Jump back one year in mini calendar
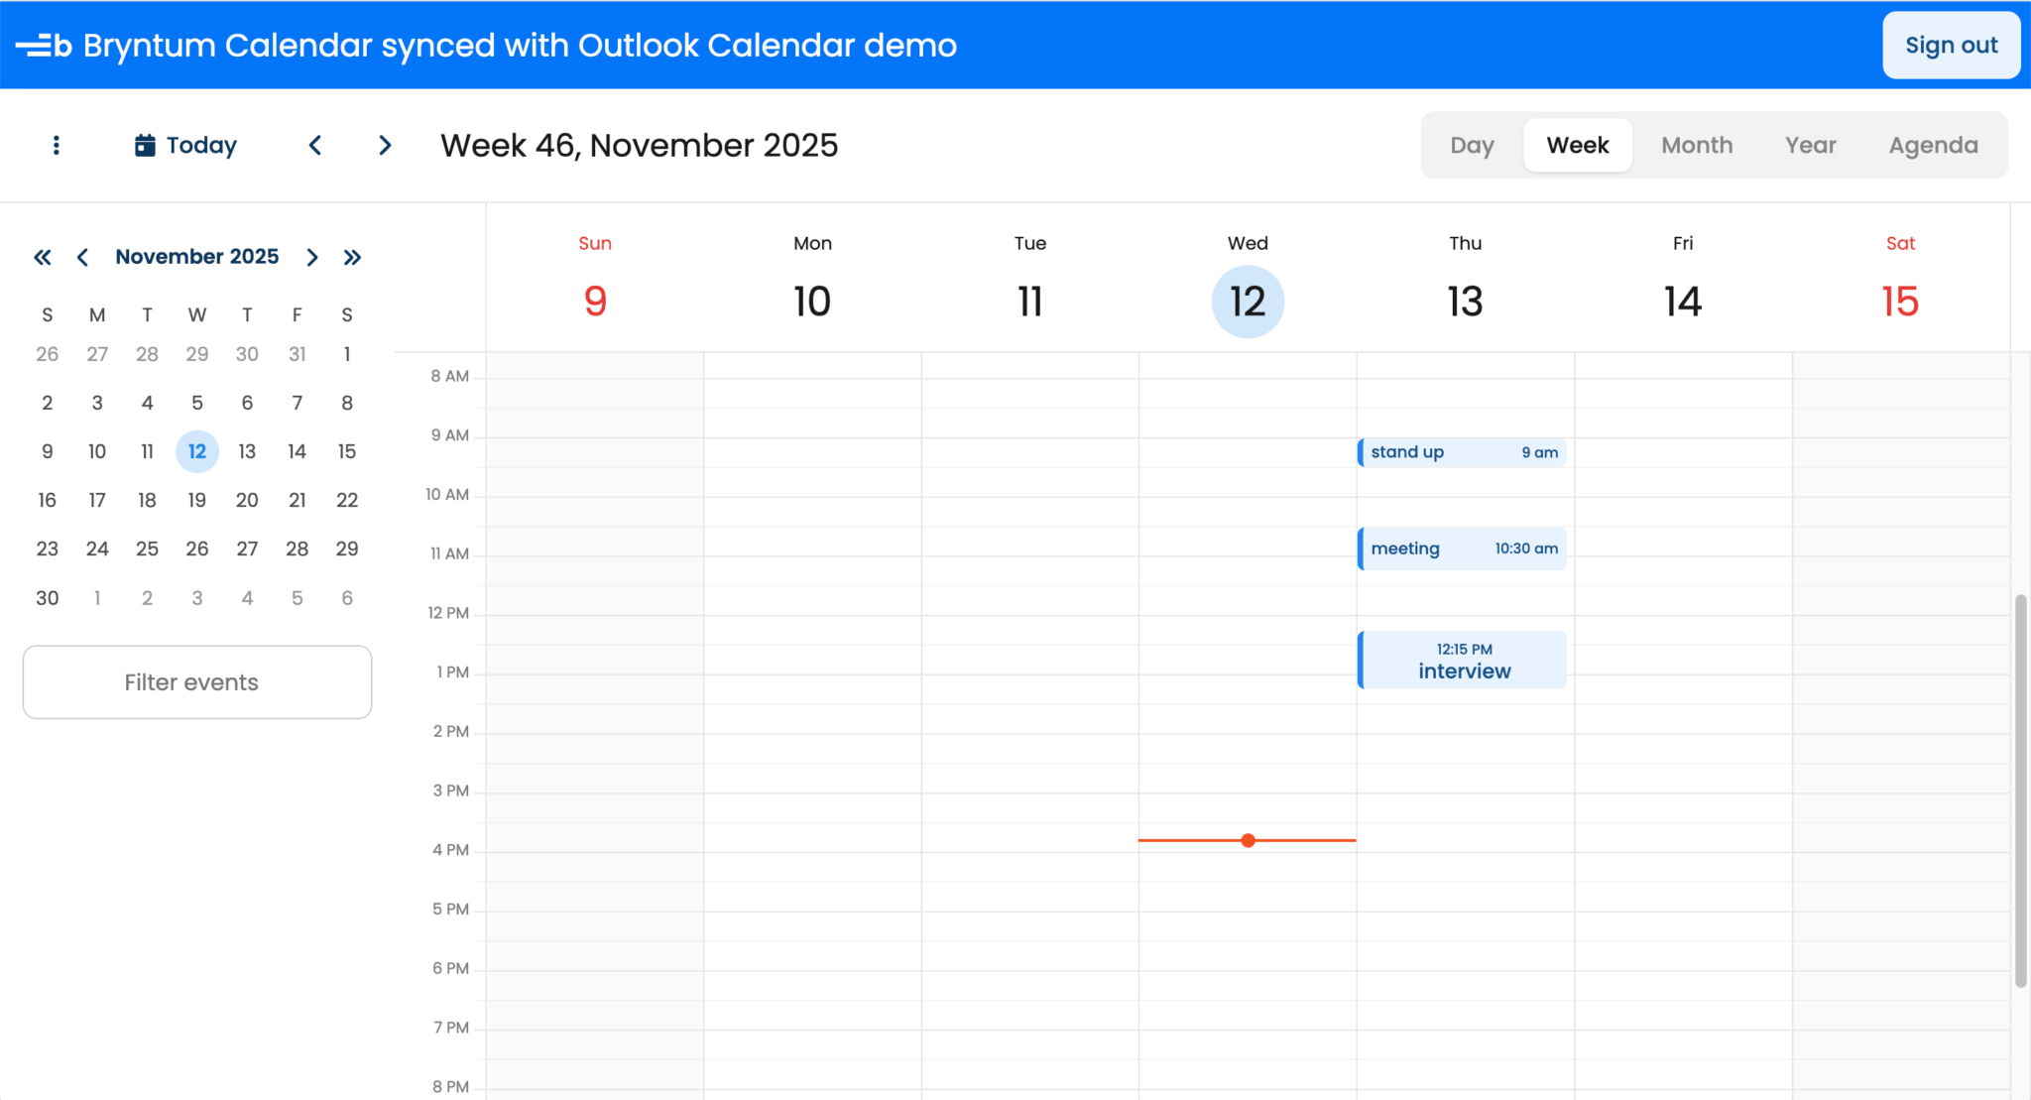Viewport: 2031px width, 1100px height. (x=42, y=258)
